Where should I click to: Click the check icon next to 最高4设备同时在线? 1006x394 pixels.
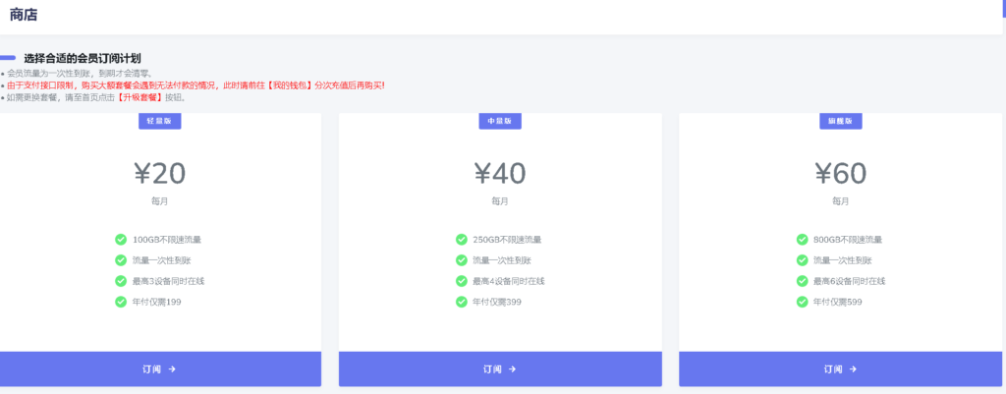(x=462, y=281)
